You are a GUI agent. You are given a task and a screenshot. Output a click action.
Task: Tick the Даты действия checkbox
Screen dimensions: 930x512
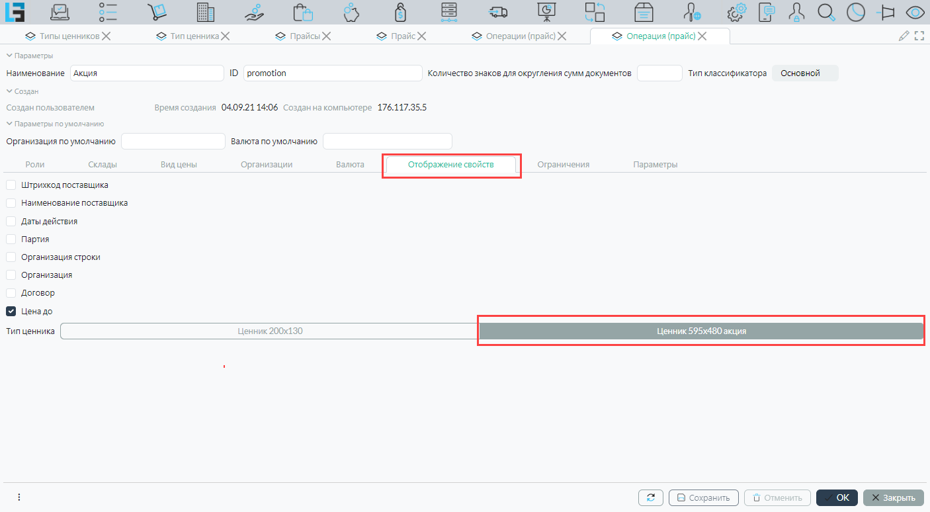click(x=11, y=222)
